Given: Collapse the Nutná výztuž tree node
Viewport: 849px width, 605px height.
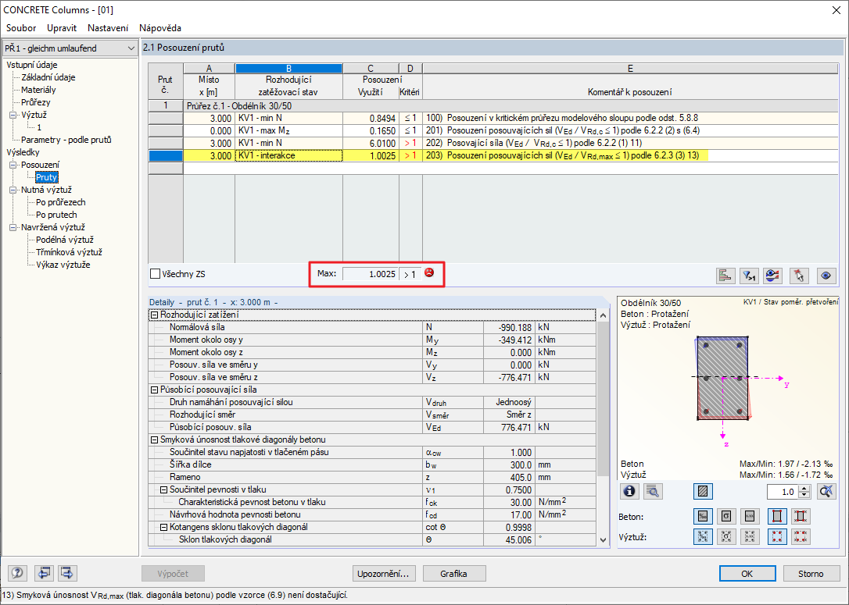Looking at the screenshot, I should pos(13,190).
